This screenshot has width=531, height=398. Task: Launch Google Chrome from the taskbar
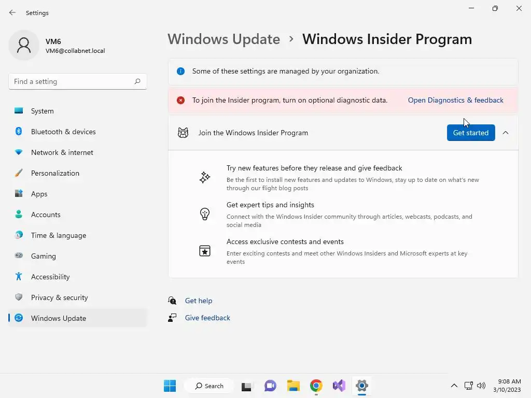pyautogui.click(x=316, y=386)
